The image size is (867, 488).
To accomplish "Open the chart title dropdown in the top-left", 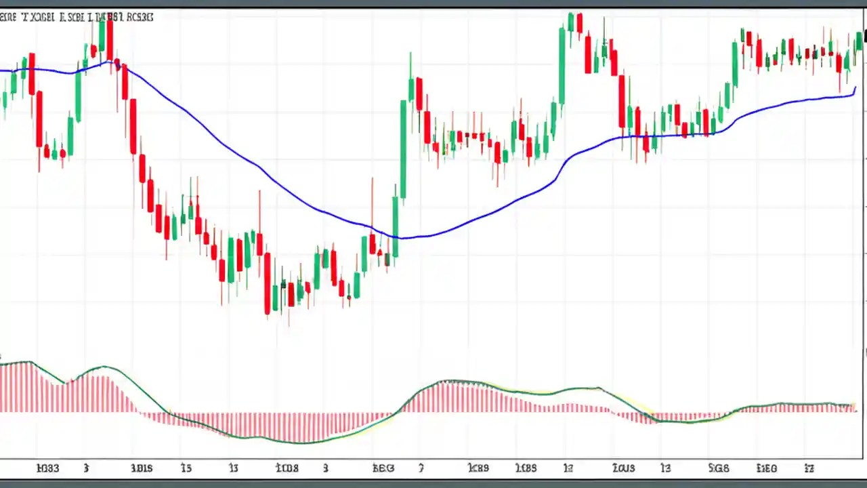I will tap(78, 17).
